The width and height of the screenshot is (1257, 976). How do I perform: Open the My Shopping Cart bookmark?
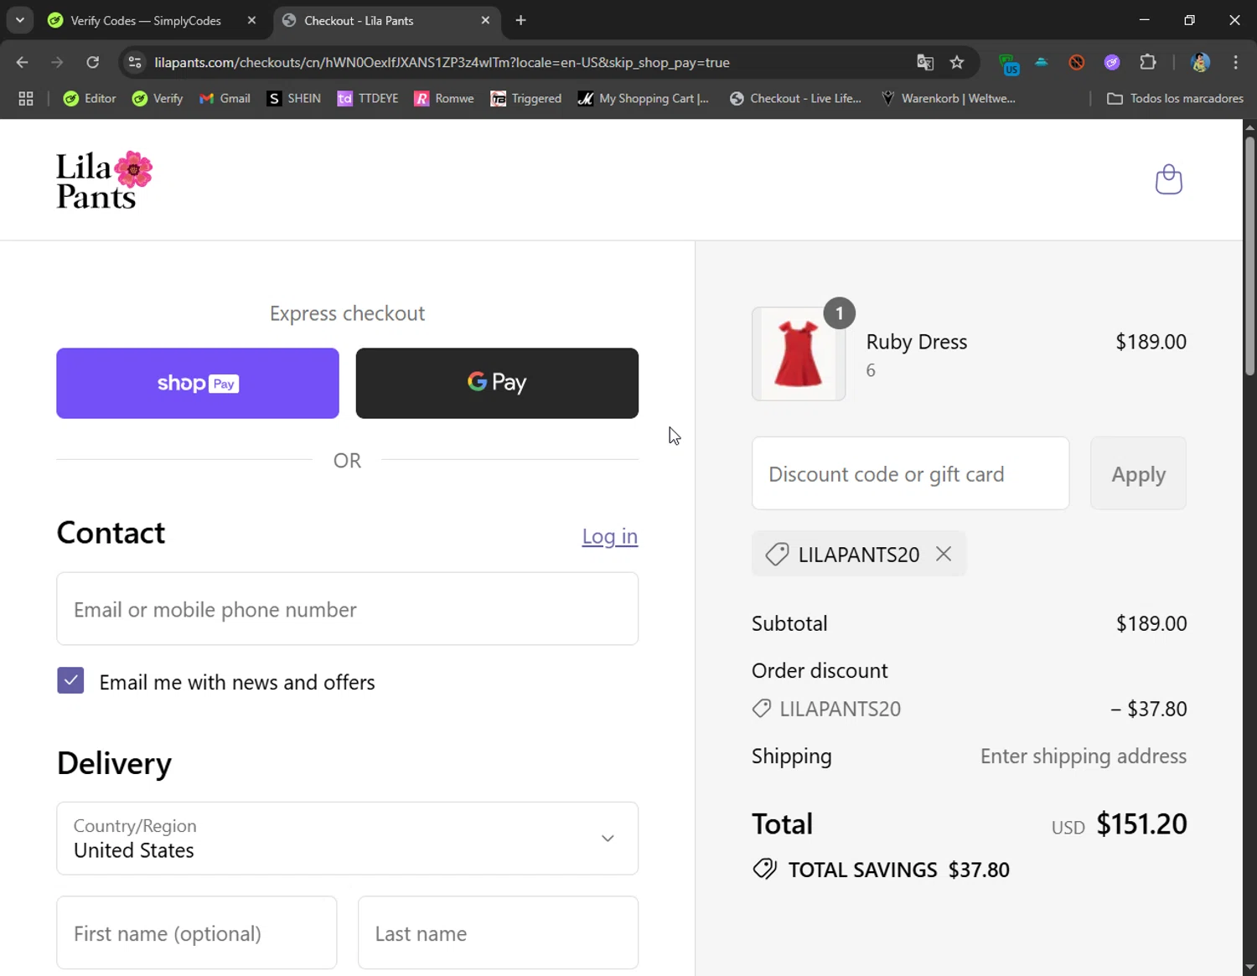tap(643, 98)
